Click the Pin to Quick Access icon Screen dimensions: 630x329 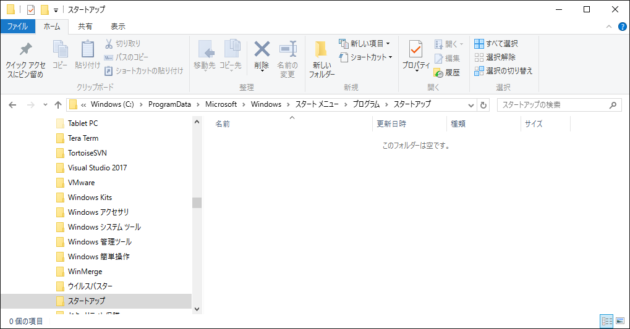25,50
